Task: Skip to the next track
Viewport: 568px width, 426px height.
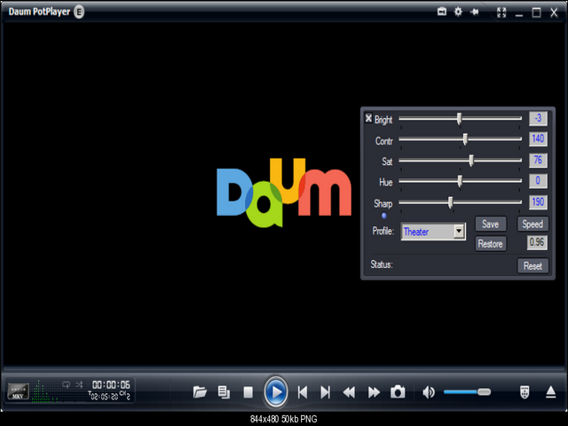Action: (326, 391)
